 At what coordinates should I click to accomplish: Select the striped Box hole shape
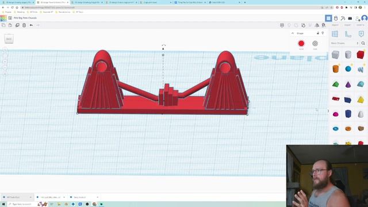(x=336, y=55)
